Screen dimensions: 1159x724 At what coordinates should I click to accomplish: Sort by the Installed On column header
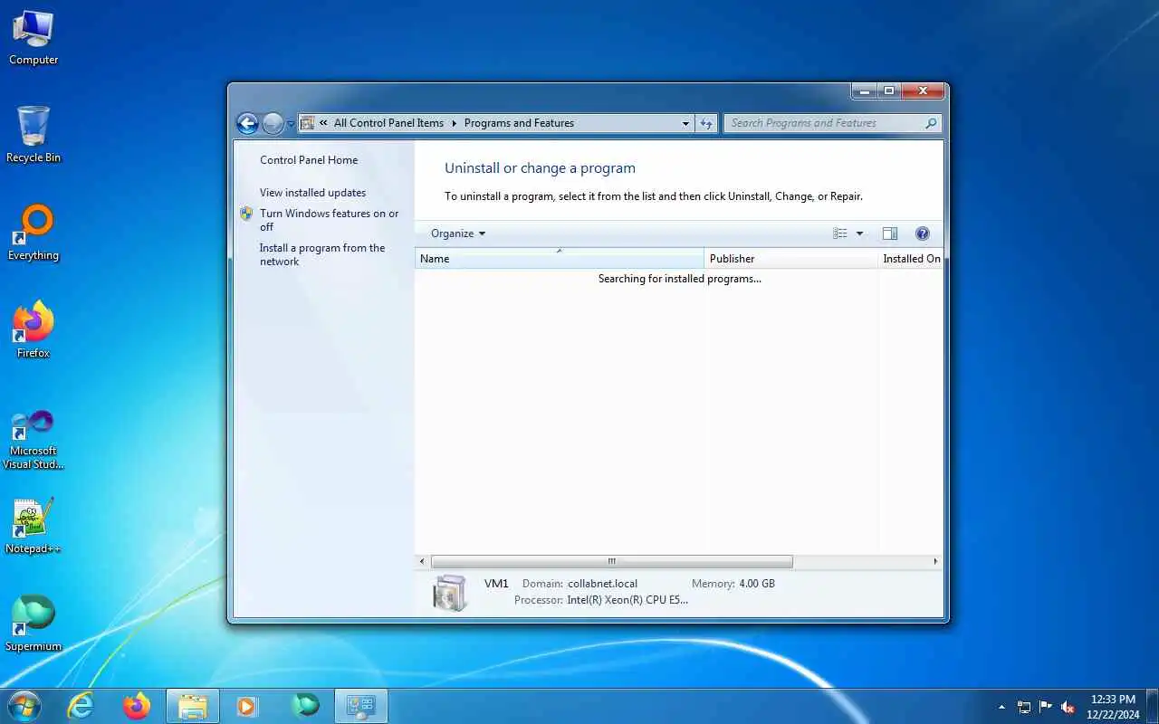(x=911, y=259)
